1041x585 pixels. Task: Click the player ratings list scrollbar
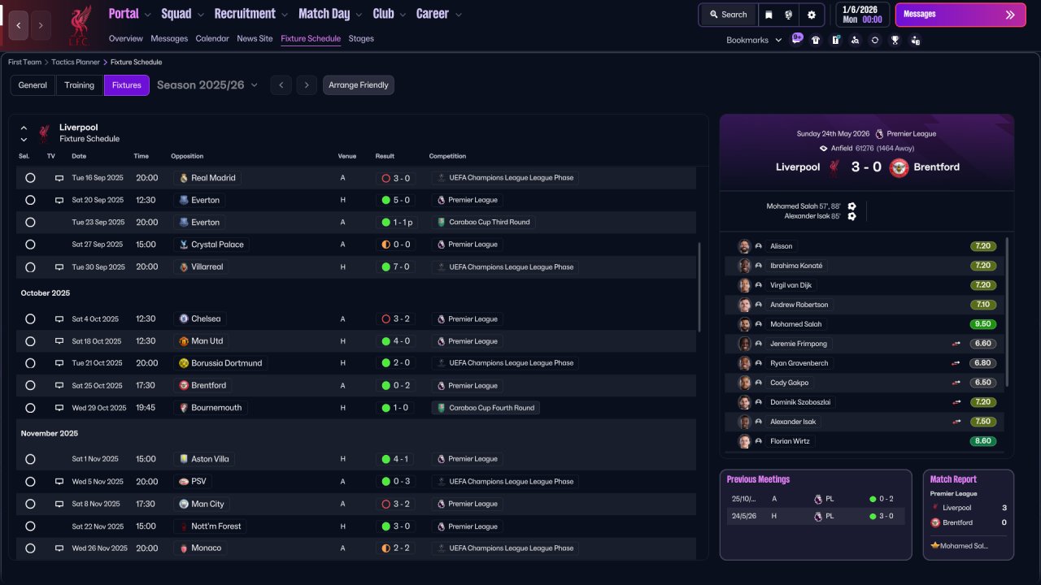click(1008, 312)
